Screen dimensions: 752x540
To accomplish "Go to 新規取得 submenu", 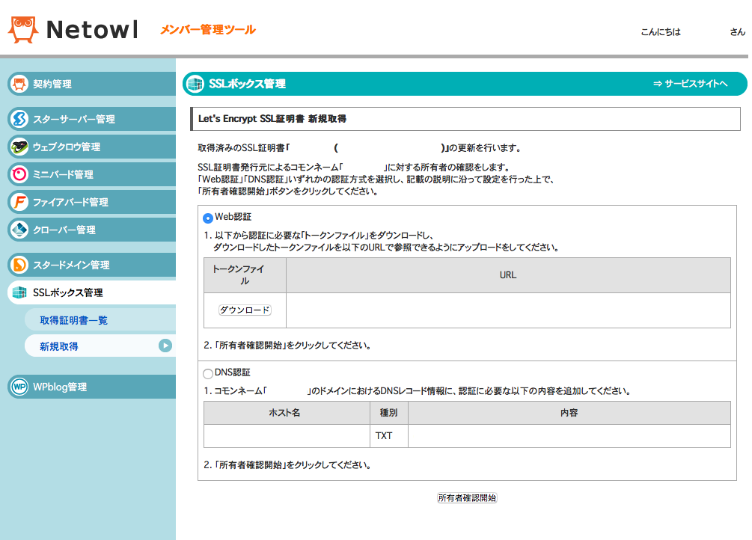I will pyautogui.click(x=100, y=346).
